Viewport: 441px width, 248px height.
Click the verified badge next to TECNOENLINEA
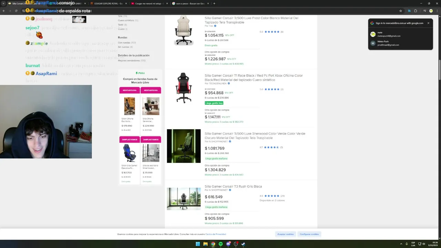(229, 83)
